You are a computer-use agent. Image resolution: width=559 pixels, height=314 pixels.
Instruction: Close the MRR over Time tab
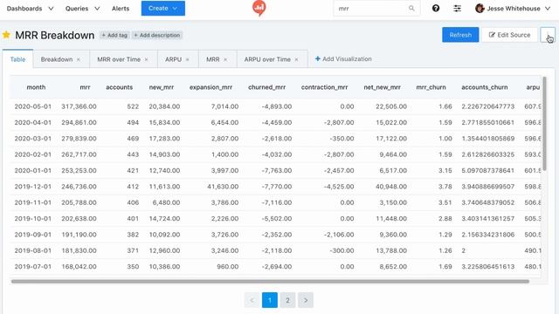[x=146, y=59]
